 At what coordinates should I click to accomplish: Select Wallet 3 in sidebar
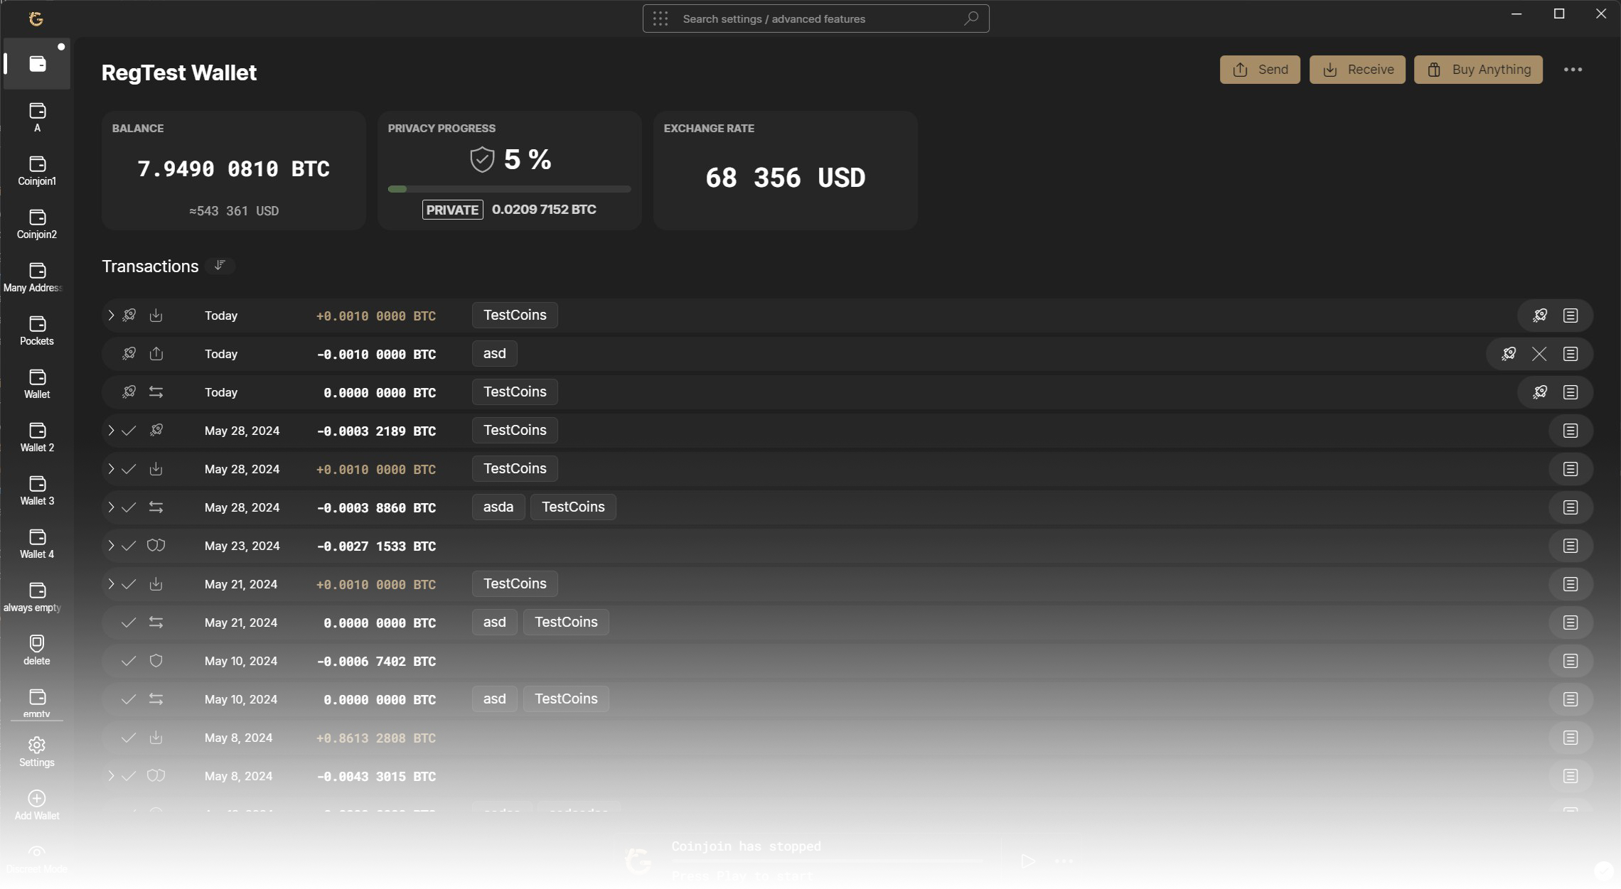tap(37, 490)
